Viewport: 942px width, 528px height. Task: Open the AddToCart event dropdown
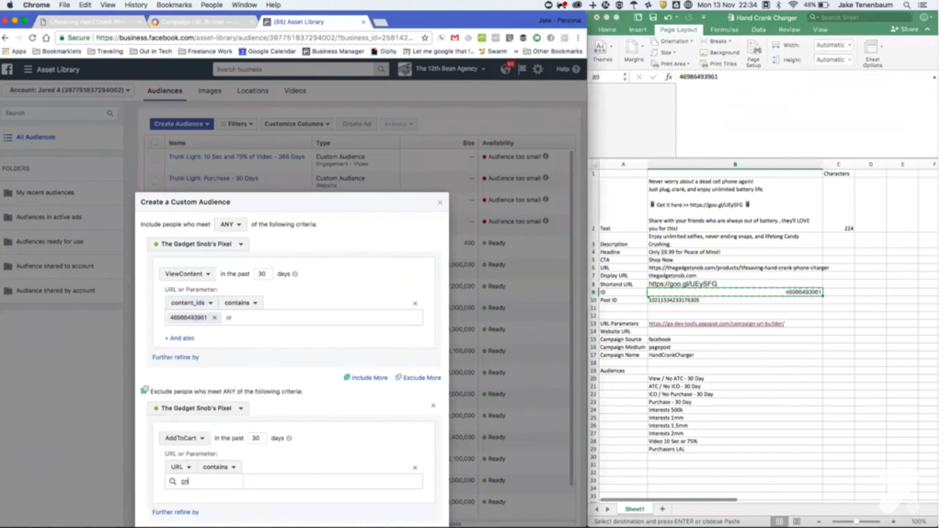(x=184, y=438)
